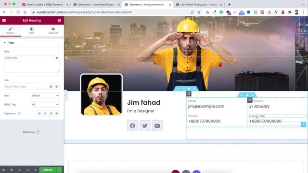Click the email column edit handle

click(189, 94)
